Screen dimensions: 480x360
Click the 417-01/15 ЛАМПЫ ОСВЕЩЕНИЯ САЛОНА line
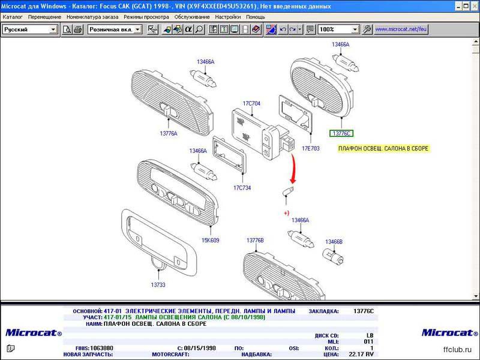[184, 317]
